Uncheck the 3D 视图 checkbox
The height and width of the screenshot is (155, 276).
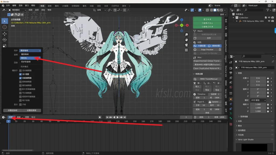click(x=20, y=74)
